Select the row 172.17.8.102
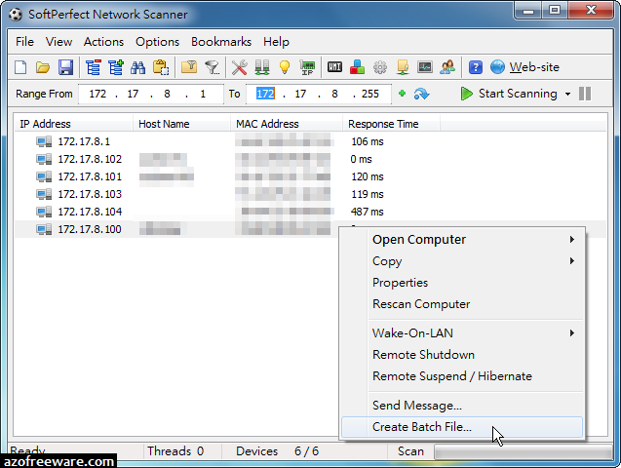Image resolution: width=621 pixels, height=468 pixels. (x=310, y=159)
